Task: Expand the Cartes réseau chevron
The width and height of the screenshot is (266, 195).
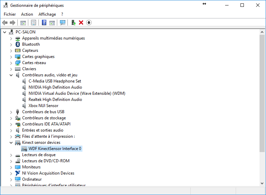Action: 11,63
